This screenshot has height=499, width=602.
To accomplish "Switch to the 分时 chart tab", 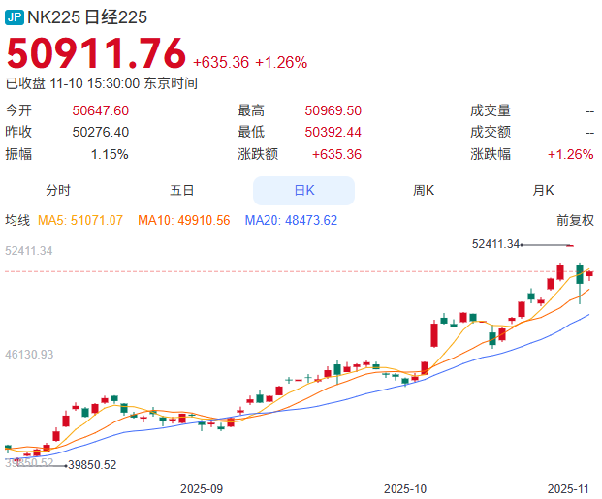I will (x=58, y=191).
